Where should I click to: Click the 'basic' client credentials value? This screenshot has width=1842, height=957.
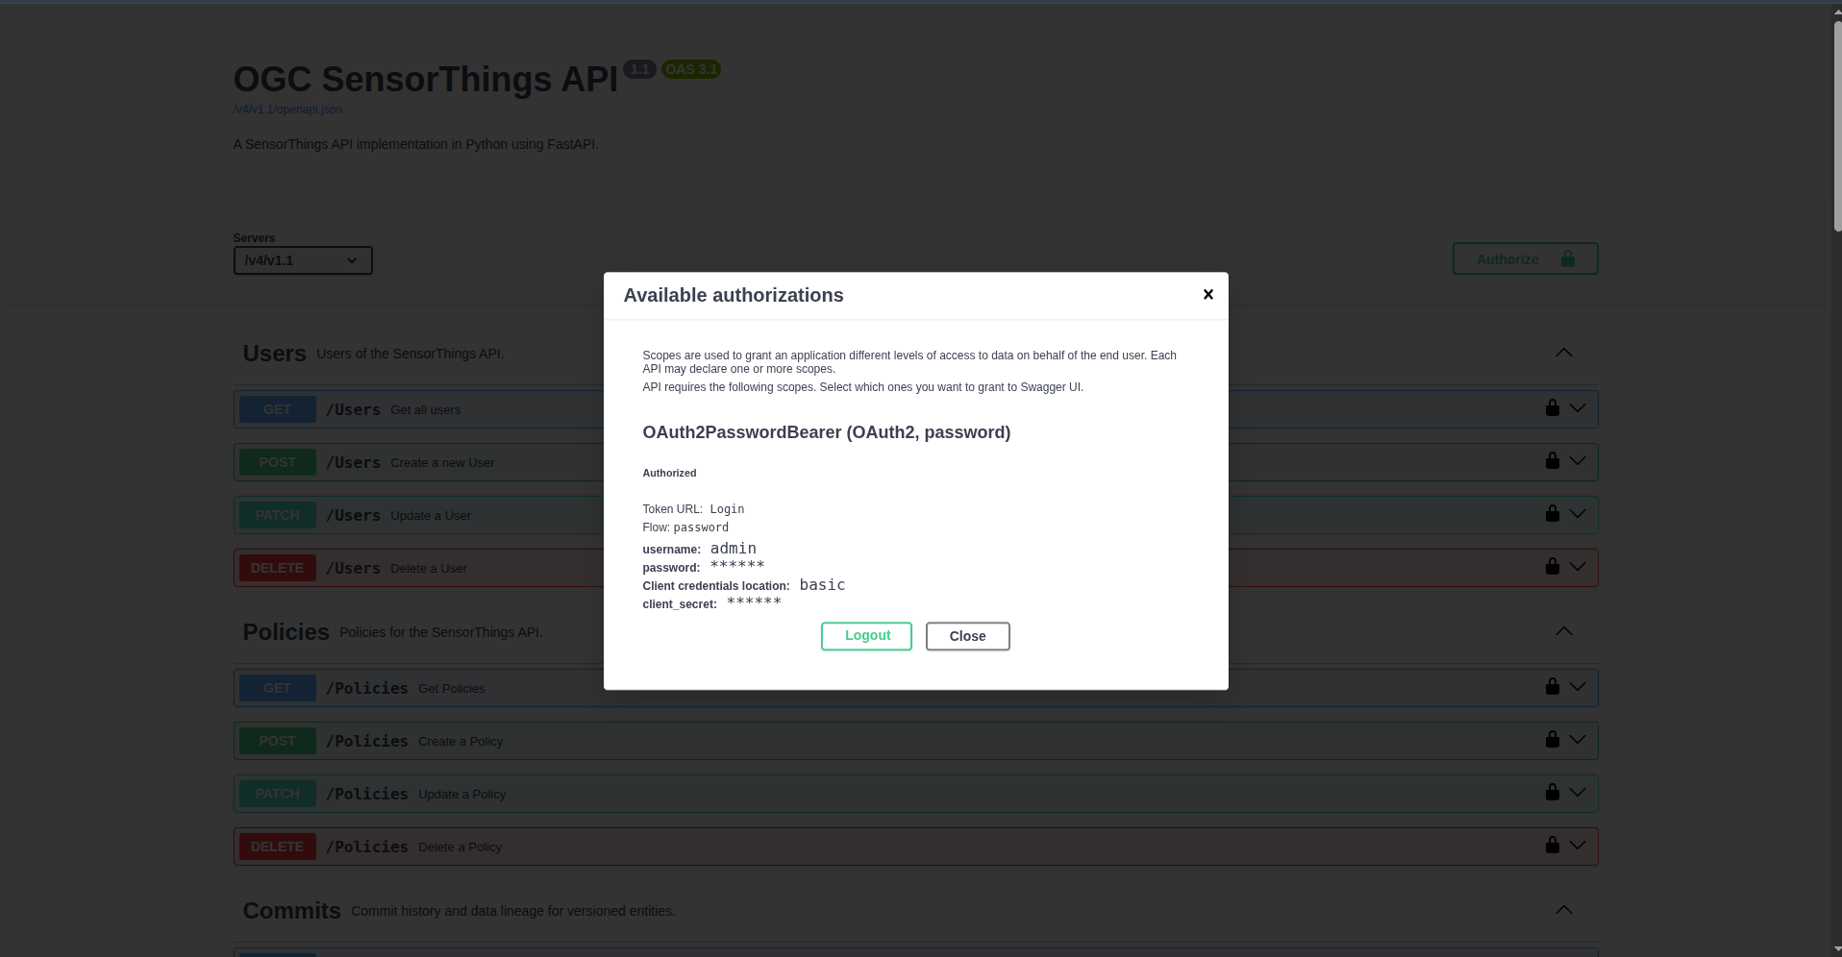(822, 585)
